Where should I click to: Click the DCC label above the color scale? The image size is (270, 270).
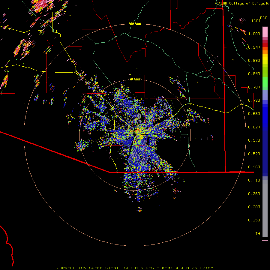[x=263, y=18]
